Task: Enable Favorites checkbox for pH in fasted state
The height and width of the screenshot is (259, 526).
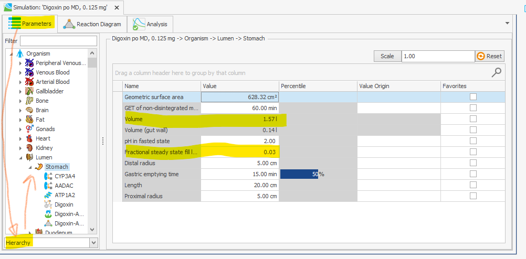Action: [x=473, y=141]
